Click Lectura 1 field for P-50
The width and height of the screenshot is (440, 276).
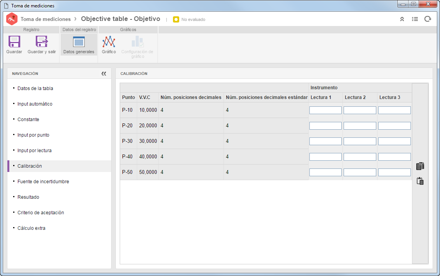point(325,172)
